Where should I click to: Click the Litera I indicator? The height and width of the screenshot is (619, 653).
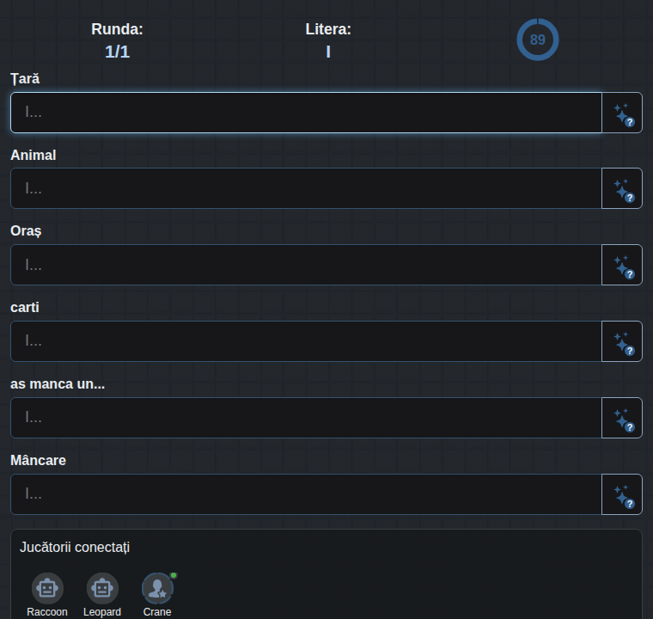[x=328, y=40]
